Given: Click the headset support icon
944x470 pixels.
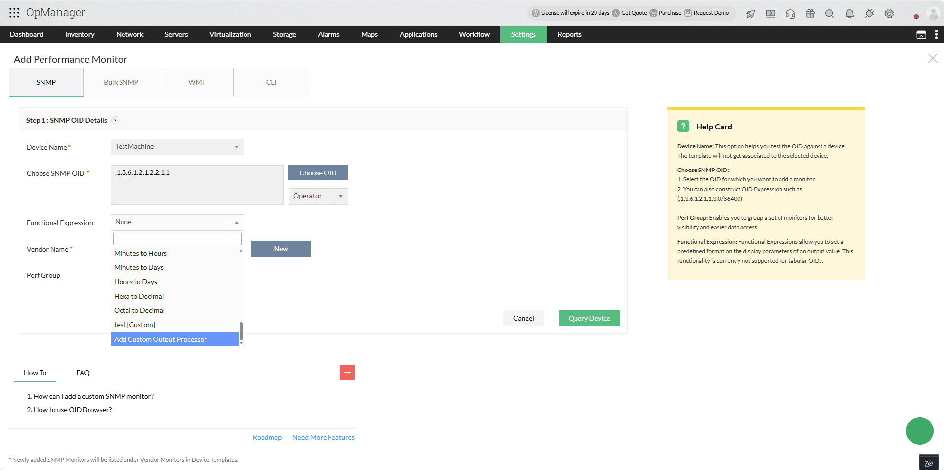Looking at the screenshot, I should 790,14.
